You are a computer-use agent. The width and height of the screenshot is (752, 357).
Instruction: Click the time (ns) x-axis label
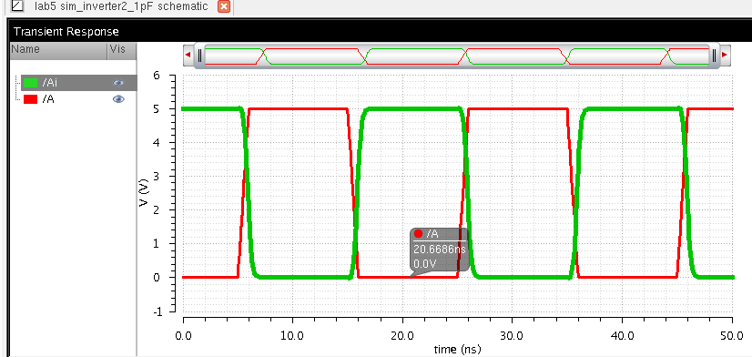(x=457, y=350)
